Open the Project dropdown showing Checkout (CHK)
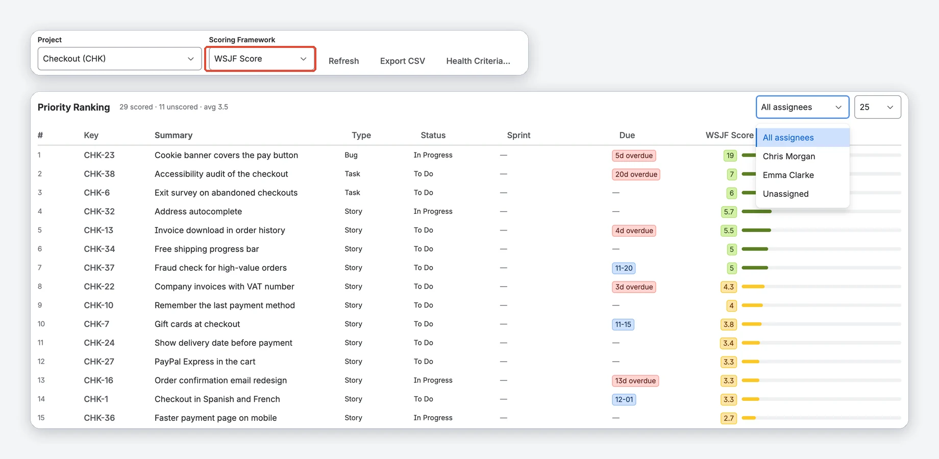 tap(119, 59)
